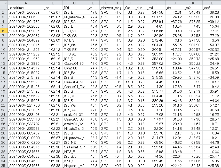Viewport: 221px width, 168px height.
Task: Select the _ra1 value 347.58 cell
Action: pos(156,12)
